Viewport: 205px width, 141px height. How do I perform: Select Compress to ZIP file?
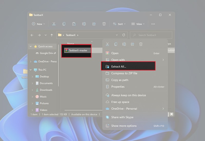click(124, 73)
